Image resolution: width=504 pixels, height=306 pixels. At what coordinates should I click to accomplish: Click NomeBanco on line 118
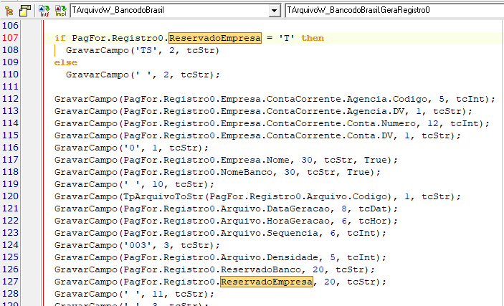pyautogui.click(x=247, y=172)
